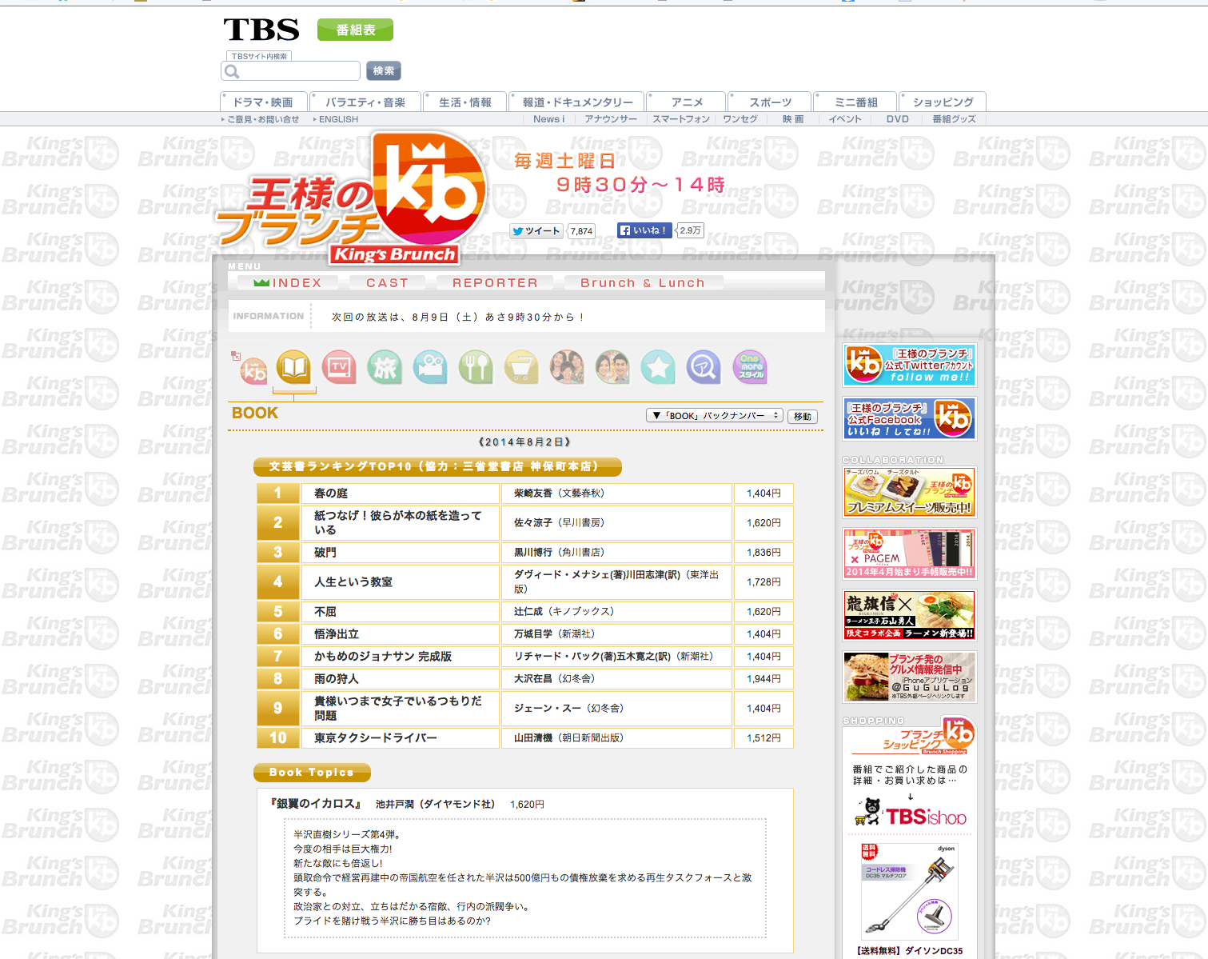Viewport: 1208px width, 959px height.
Task: Open the ワンセグ link
Action: pos(740,119)
